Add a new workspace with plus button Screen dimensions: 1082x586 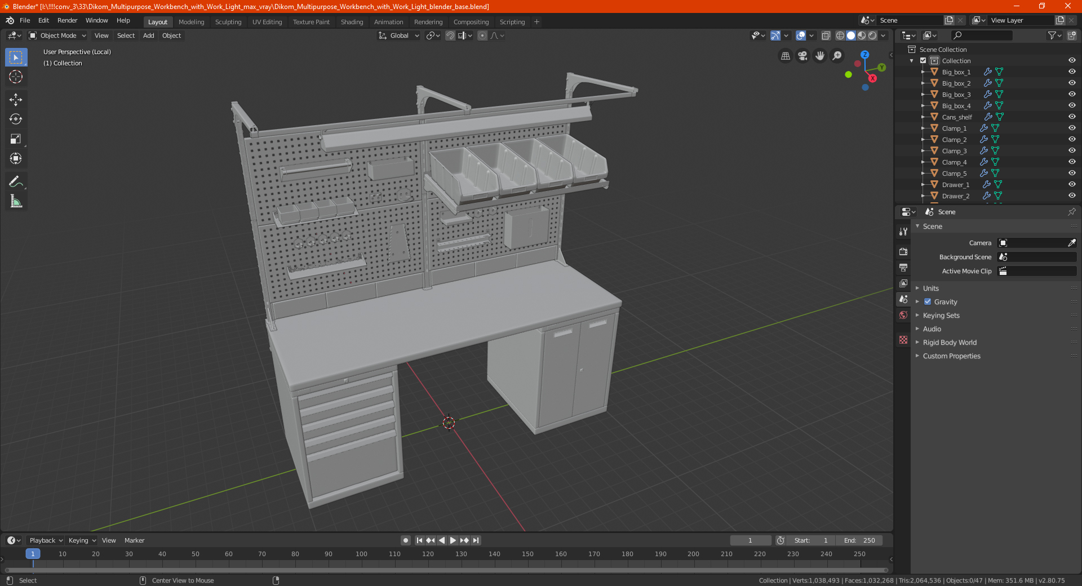536,22
